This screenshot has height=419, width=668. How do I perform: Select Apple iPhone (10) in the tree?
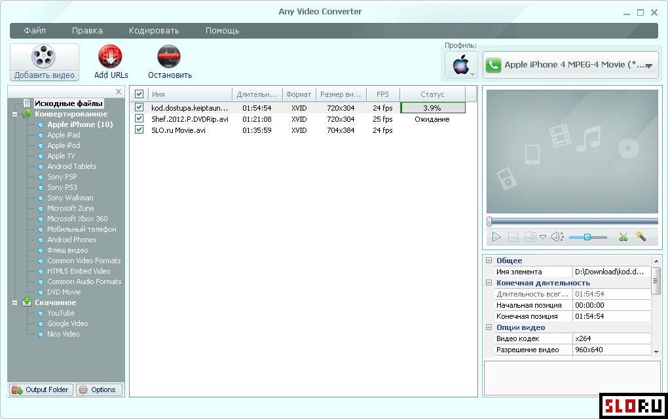point(80,124)
